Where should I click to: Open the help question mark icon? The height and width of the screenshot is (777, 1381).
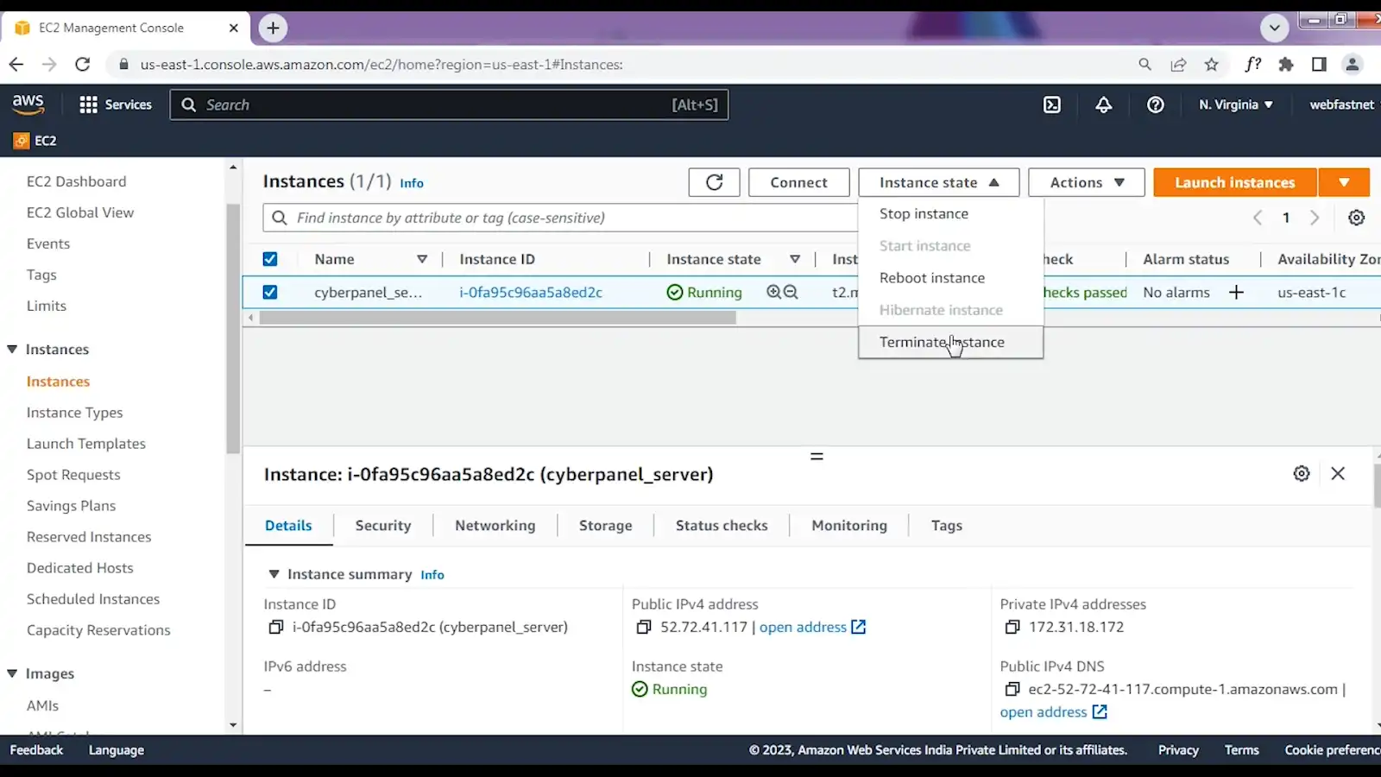tap(1156, 104)
